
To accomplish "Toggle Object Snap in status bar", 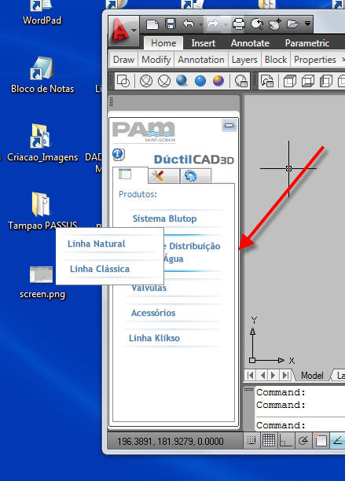I will coord(320,440).
